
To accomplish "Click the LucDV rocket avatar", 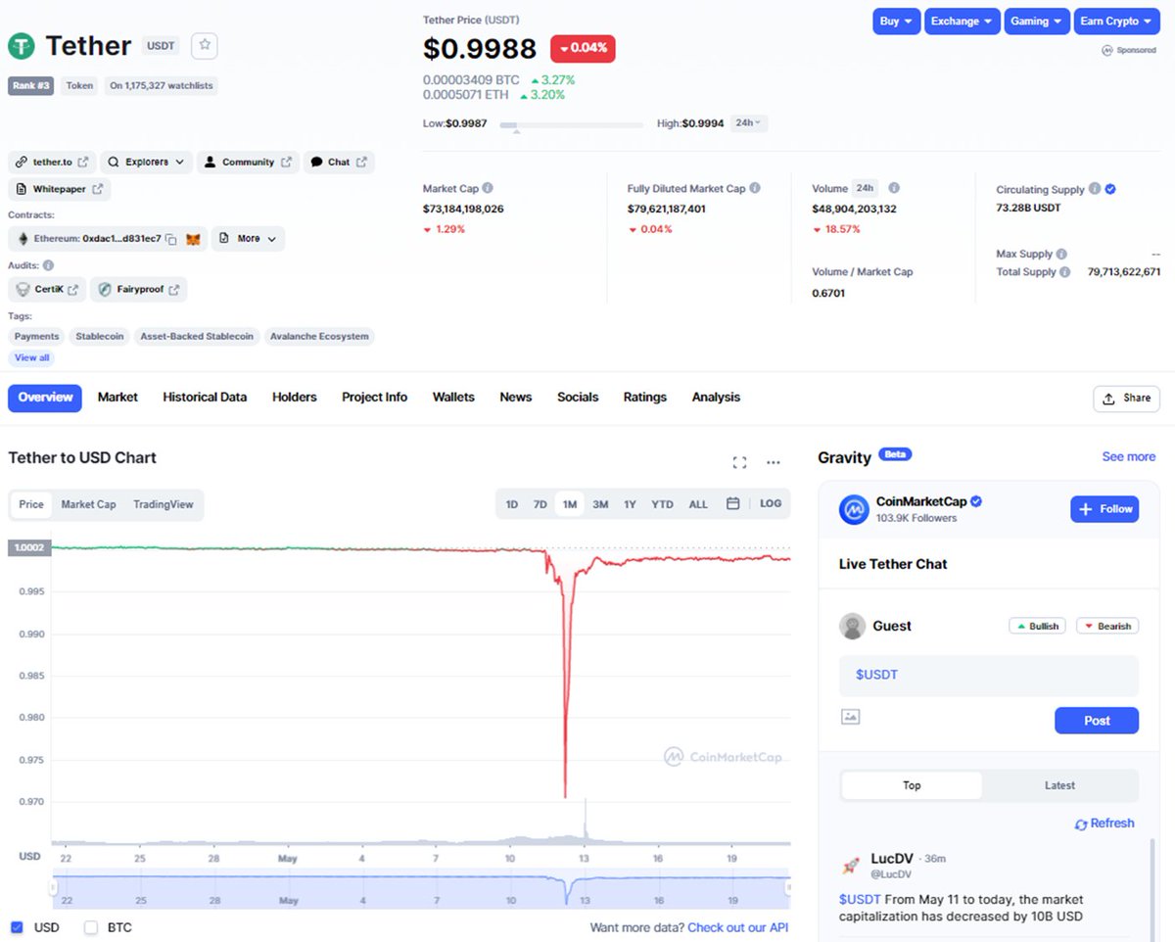I will click(x=851, y=866).
